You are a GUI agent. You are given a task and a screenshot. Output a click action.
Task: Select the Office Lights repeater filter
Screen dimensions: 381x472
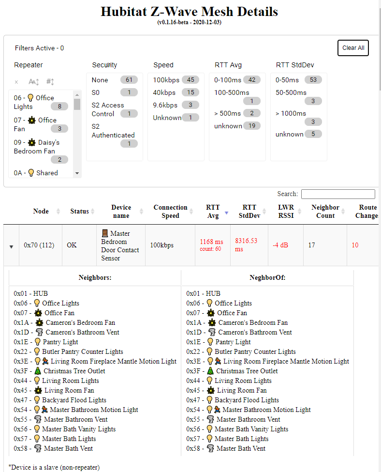(x=41, y=102)
